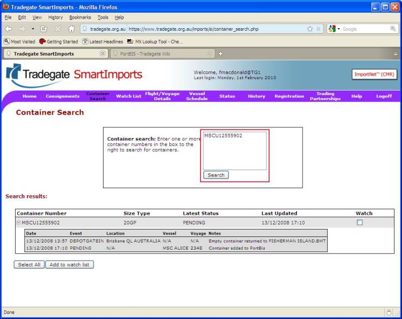Click the Tradegate SmartImports logo
402x319 pixels.
point(74,75)
